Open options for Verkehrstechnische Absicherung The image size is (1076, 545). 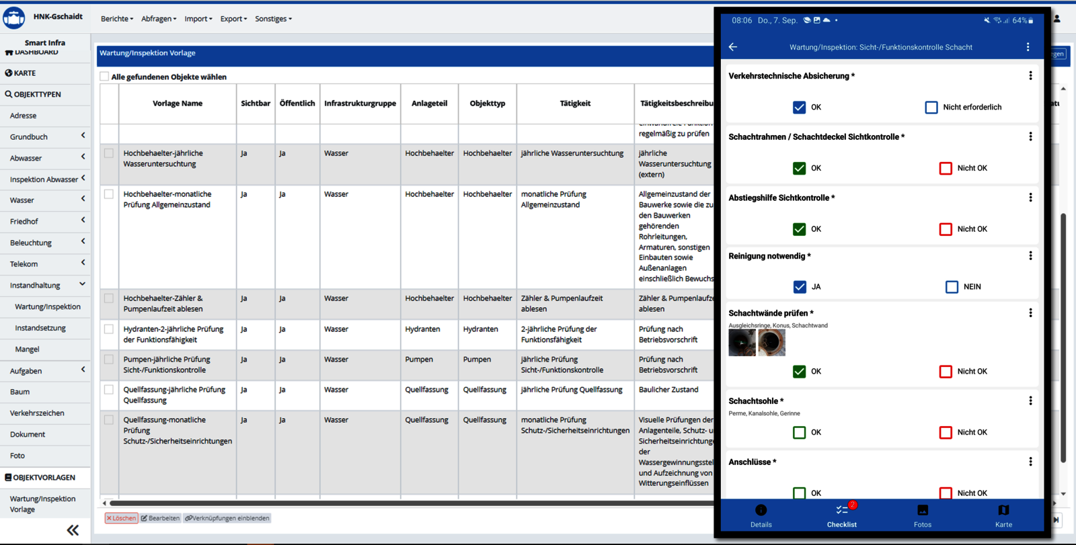(1030, 76)
